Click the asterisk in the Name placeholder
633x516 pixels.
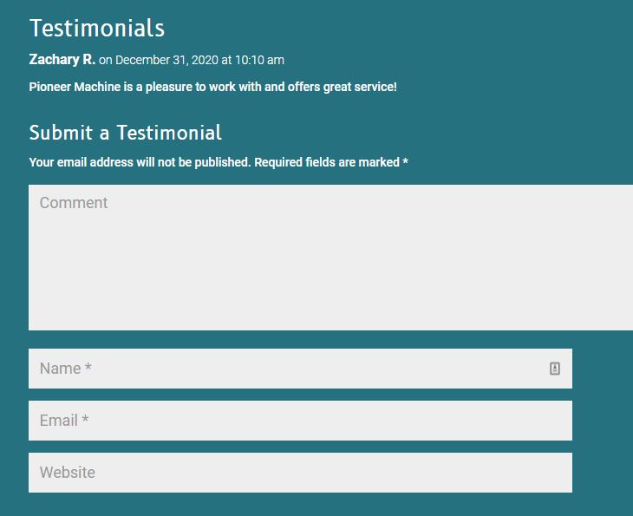(x=88, y=368)
